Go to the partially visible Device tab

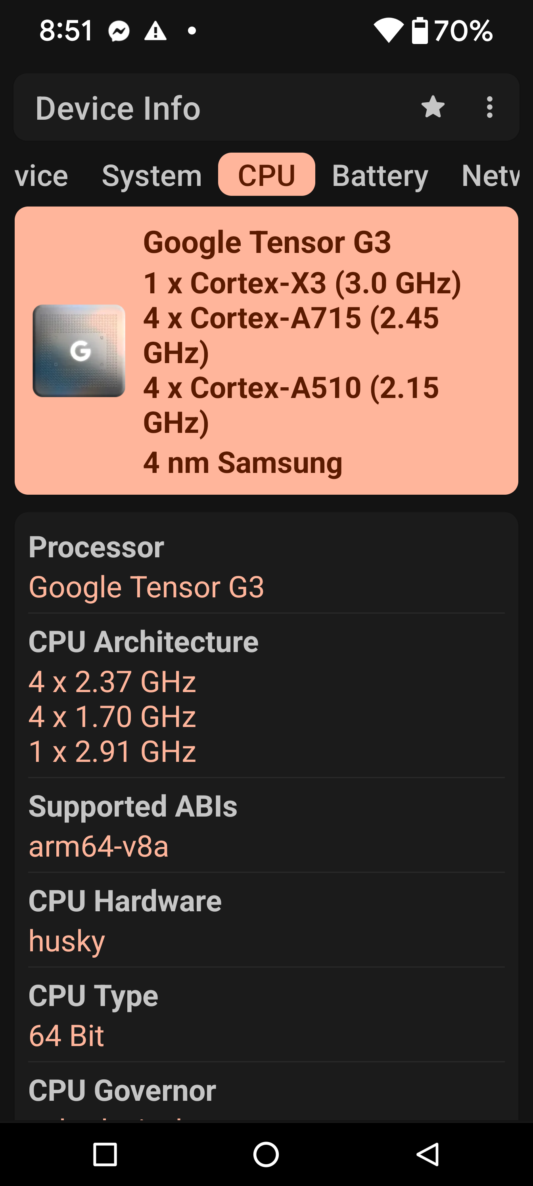pos(41,176)
